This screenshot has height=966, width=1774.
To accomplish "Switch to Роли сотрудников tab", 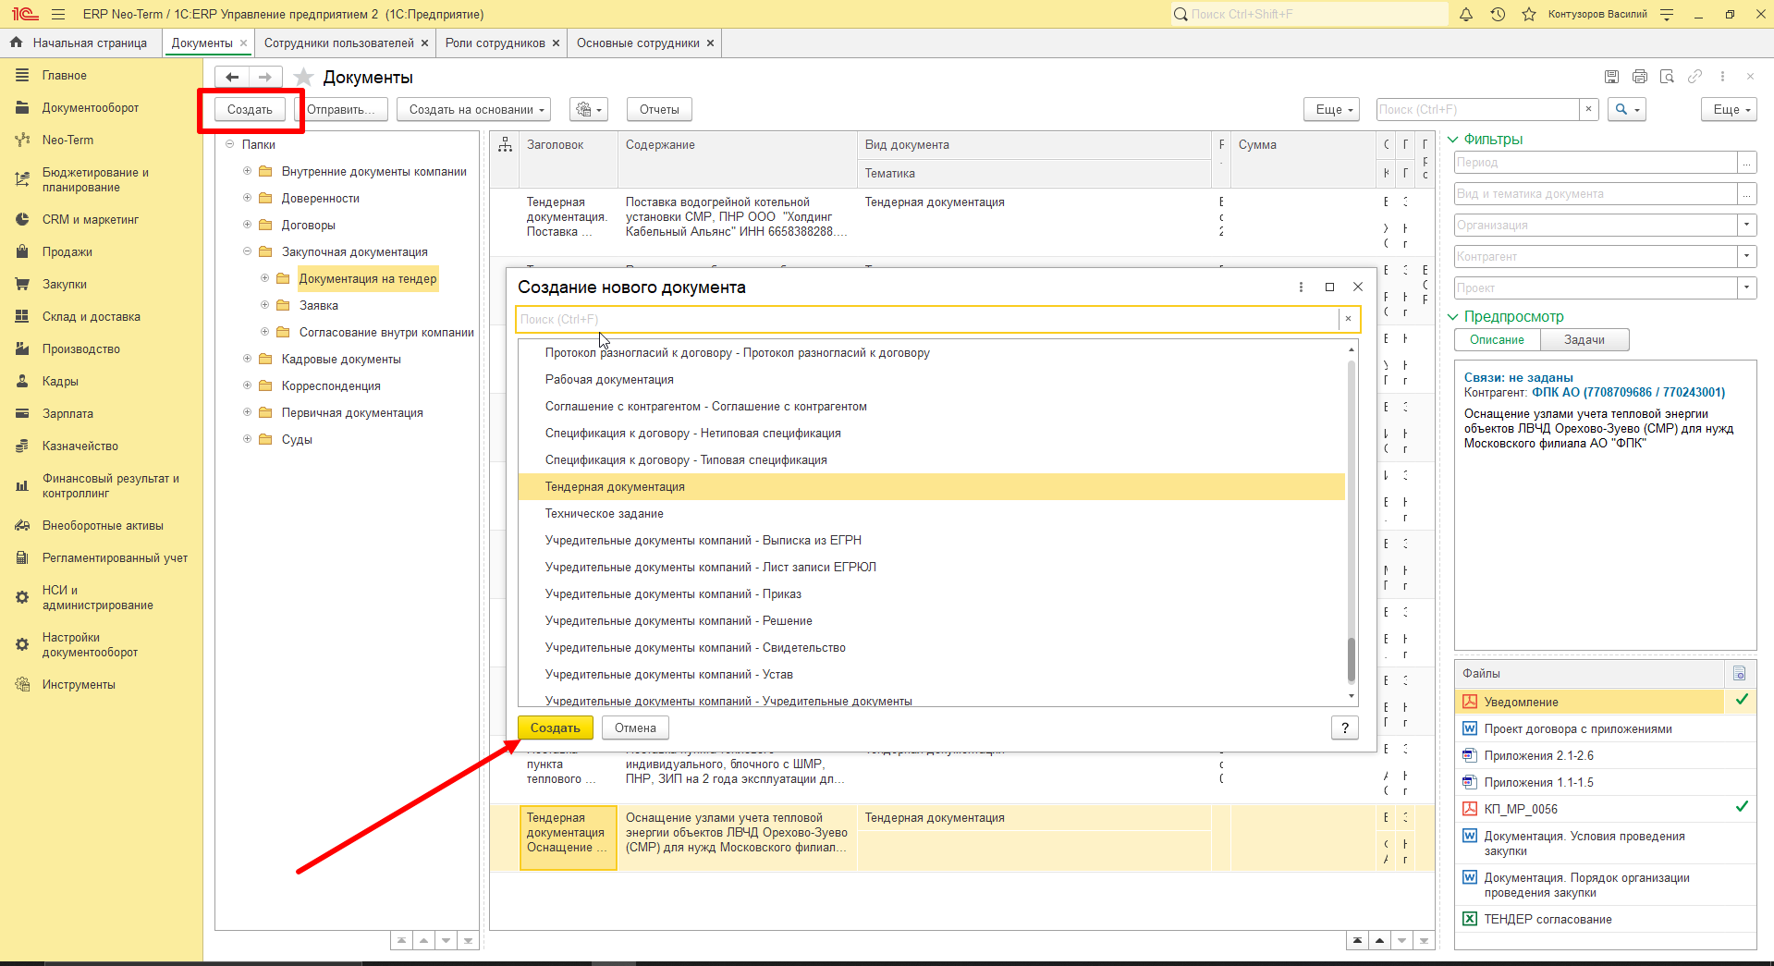I will (495, 43).
